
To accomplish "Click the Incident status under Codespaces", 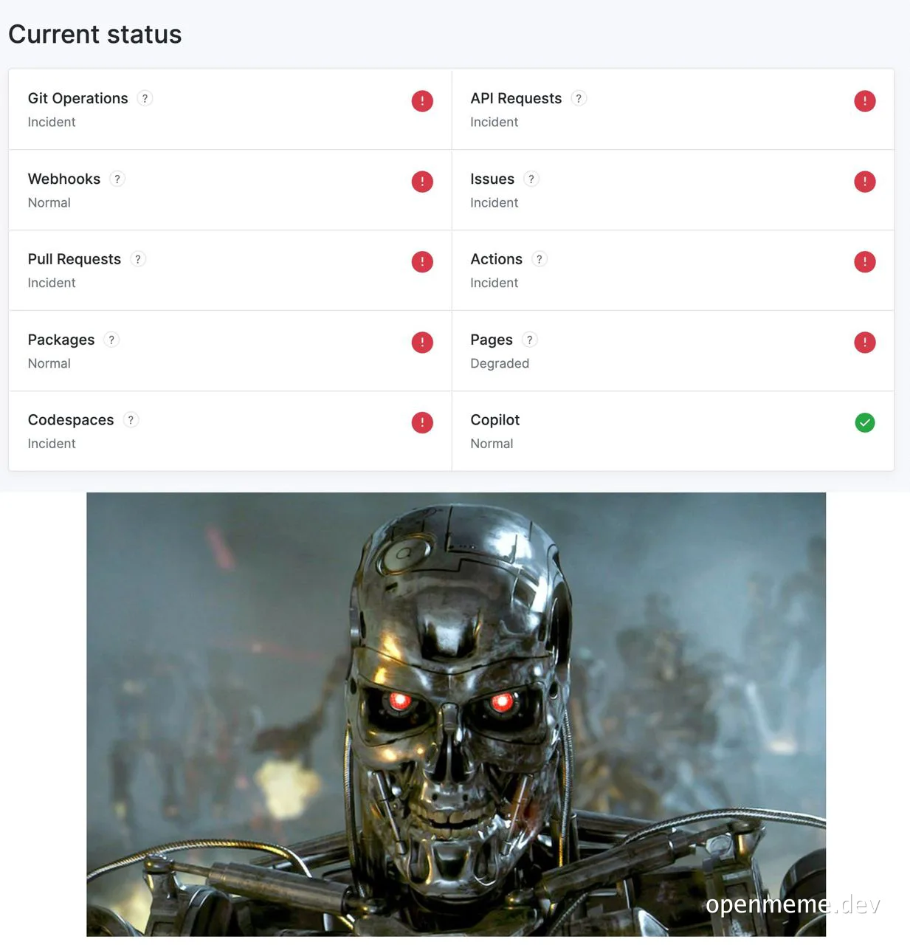I will pyautogui.click(x=52, y=444).
